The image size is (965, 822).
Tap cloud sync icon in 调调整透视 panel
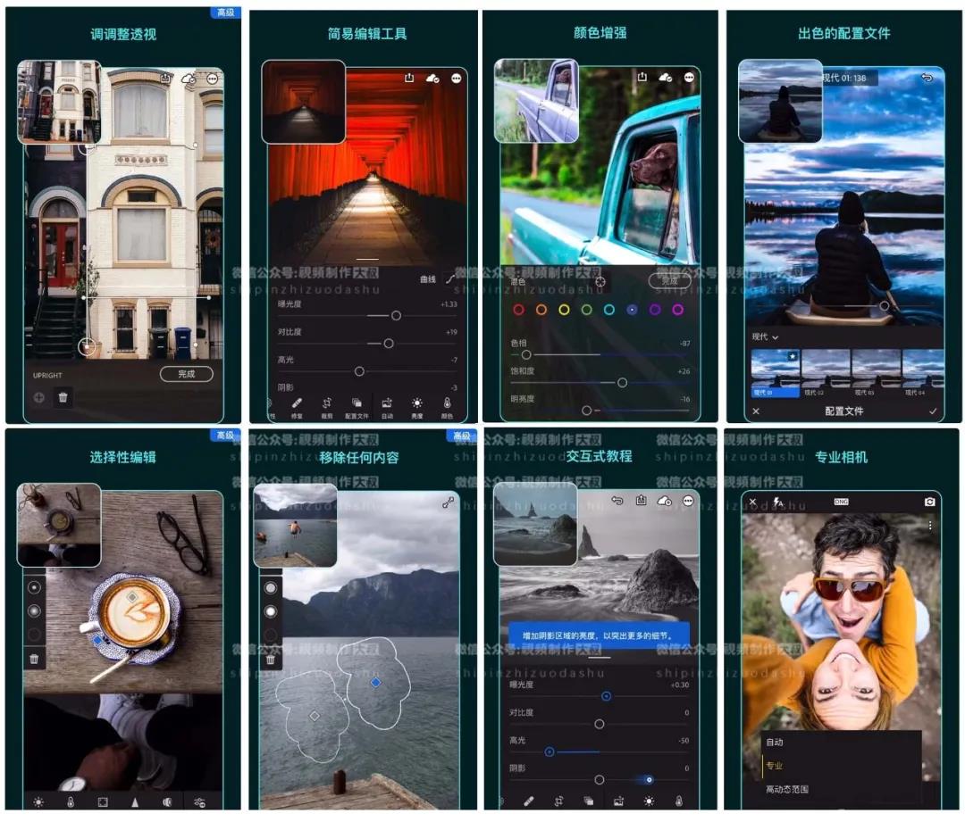coord(189,79)
